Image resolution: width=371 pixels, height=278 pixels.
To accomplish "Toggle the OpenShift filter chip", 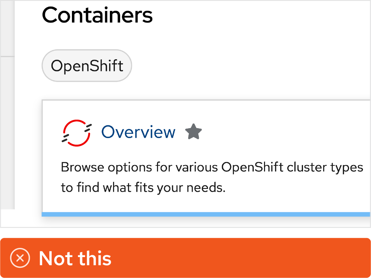I will click(x=86, y=65).
